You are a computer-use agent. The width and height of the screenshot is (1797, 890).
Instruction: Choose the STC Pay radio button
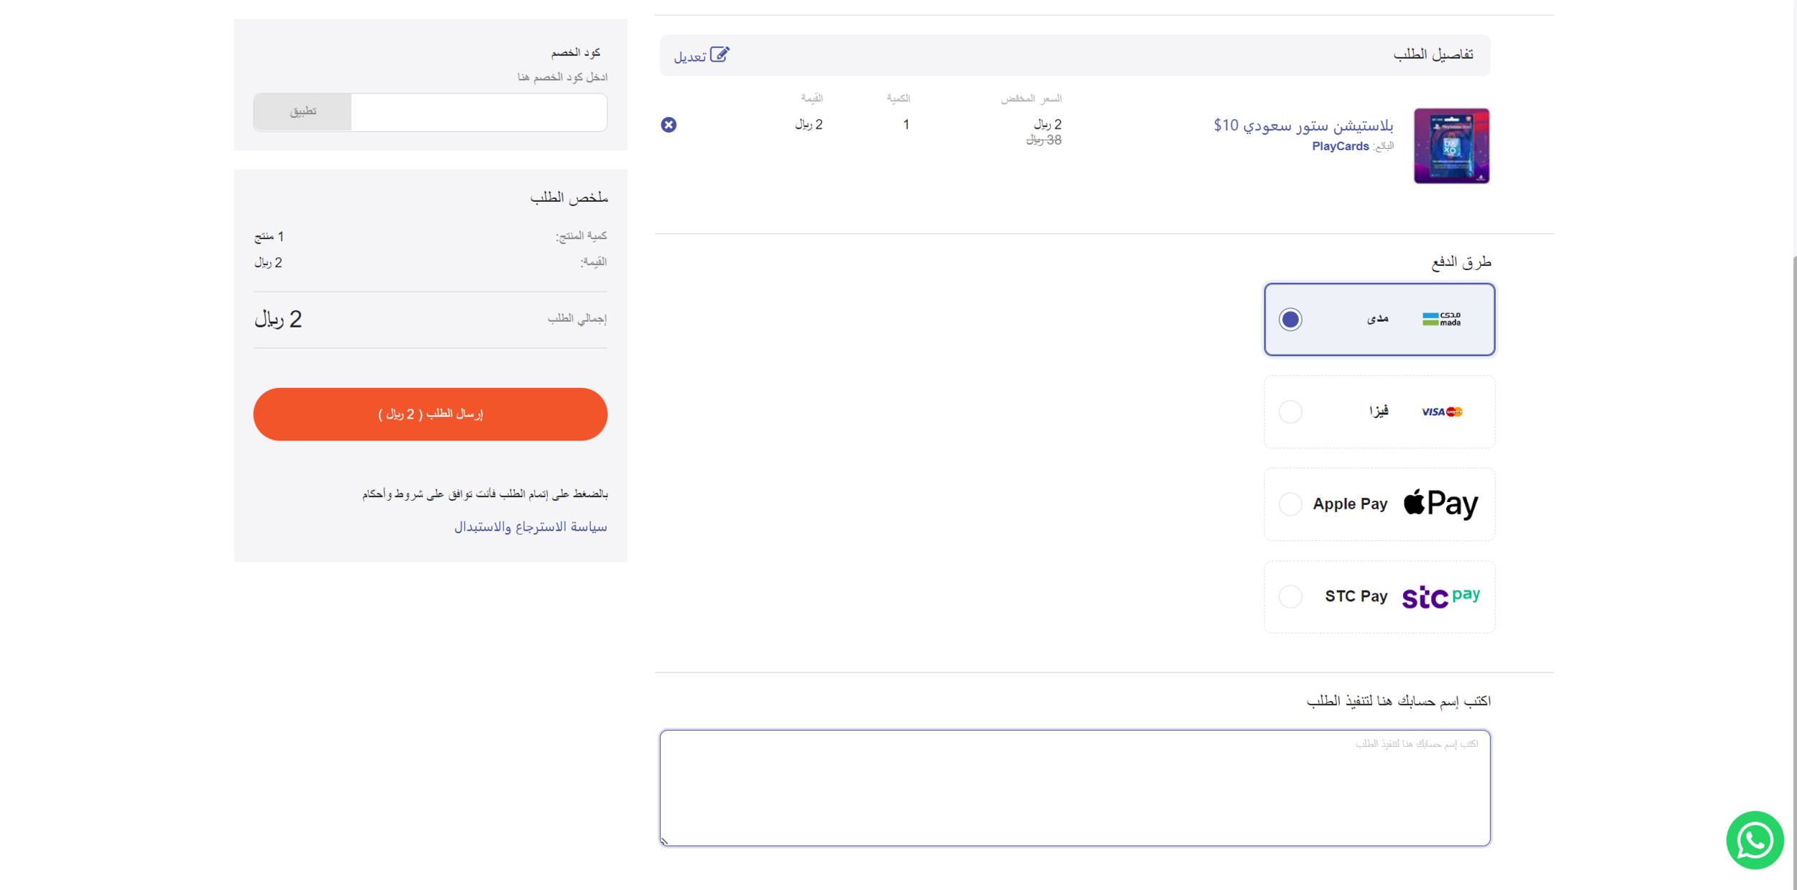click(1290, 596)
